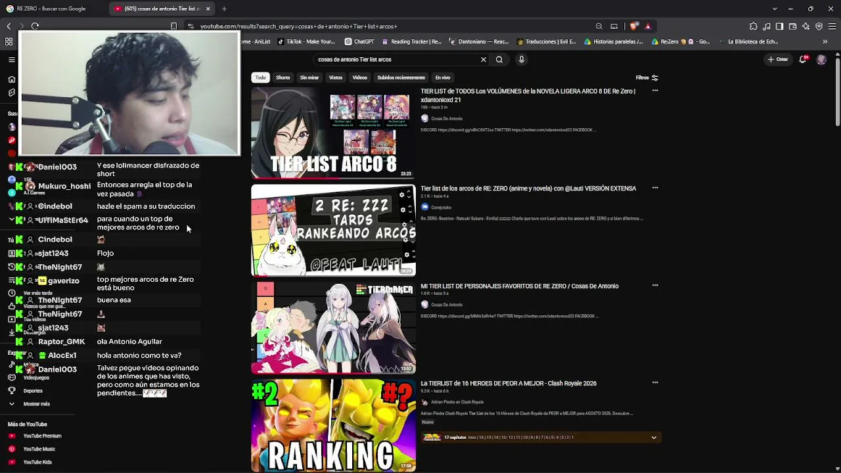Screen dimensions: 841x473
Task: Open more options for Lauti VERSIÓN EXTENSA video
Action: 655,188
